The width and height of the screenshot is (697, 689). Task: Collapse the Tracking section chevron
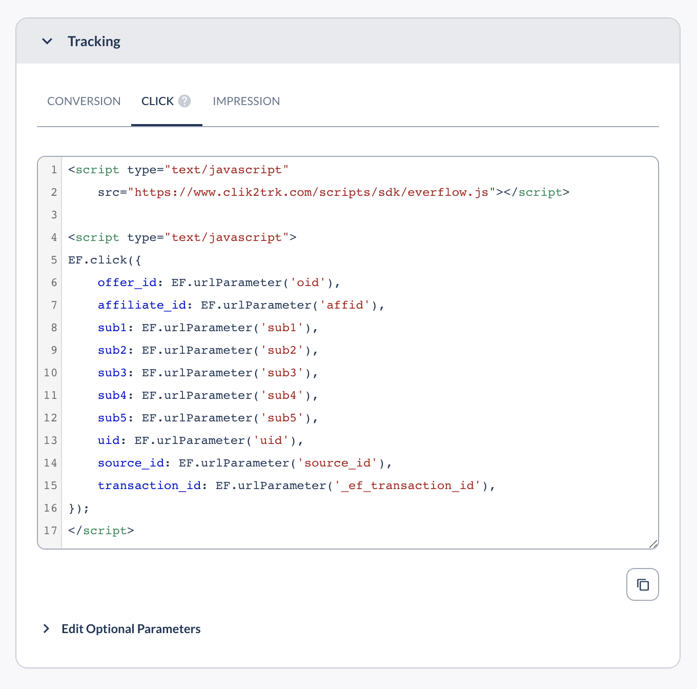coord(47,41)
